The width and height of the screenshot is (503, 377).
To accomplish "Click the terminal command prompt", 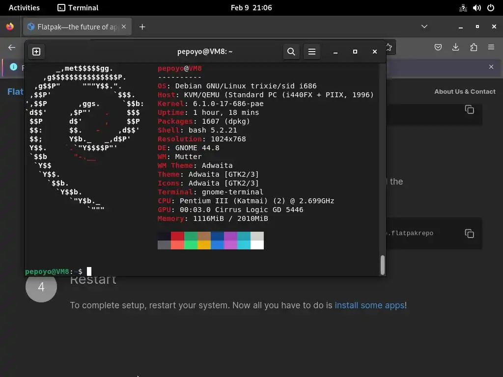I will tap(58, 271).
